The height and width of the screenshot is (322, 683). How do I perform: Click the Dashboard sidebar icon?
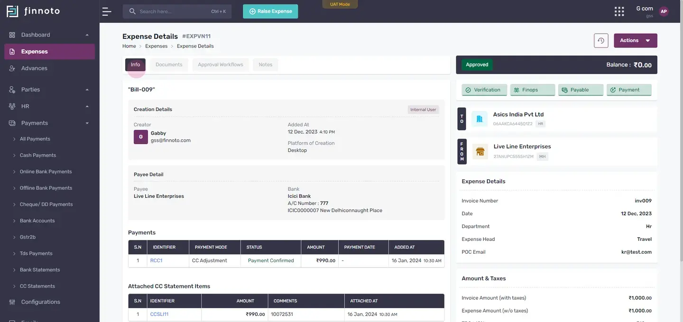pyautogui.click(x=12, y=35)
